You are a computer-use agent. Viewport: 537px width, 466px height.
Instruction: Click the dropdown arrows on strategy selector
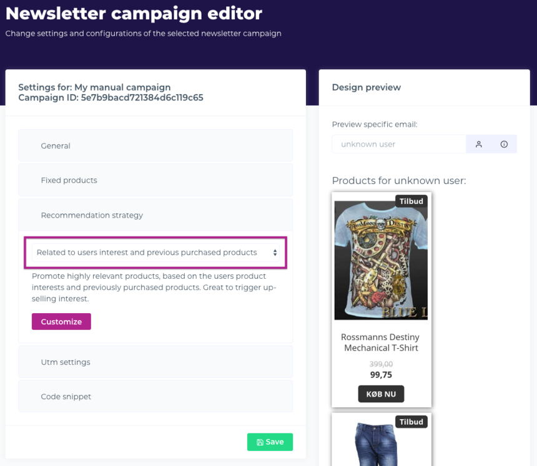275,253
